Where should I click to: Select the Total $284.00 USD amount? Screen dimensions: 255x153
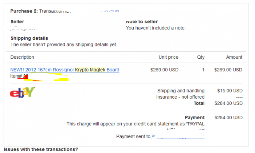pos(228,103)
